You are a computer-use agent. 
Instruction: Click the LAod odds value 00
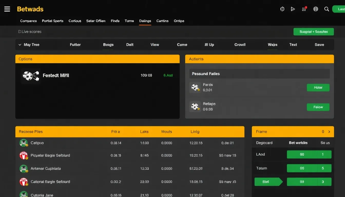(302, 154)
